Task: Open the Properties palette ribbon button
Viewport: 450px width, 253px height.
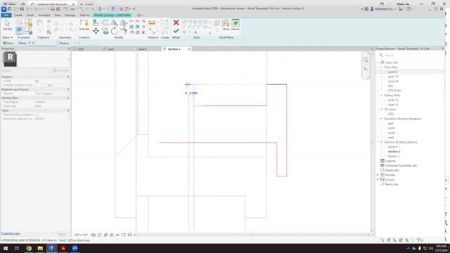Action: pos(19,31)
